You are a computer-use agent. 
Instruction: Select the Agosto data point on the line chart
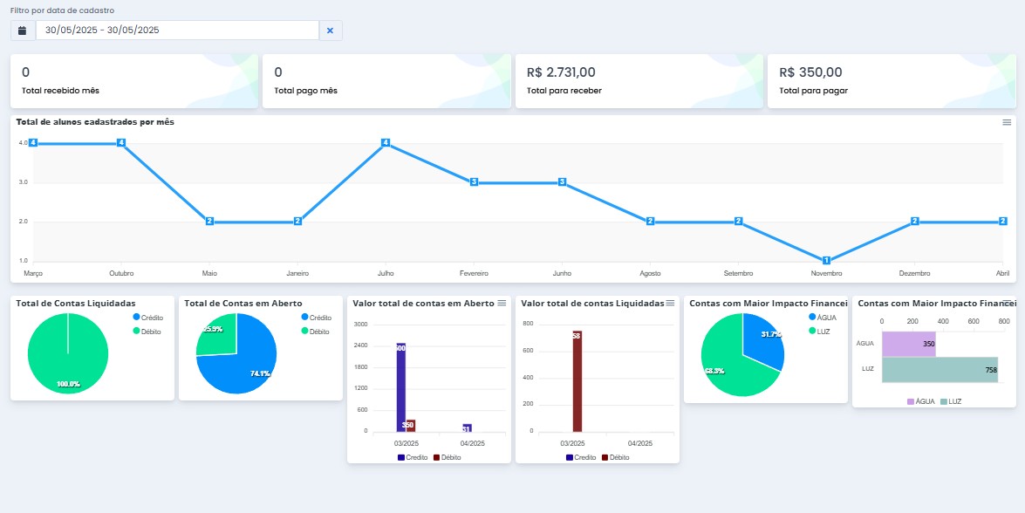pos(651,221)
